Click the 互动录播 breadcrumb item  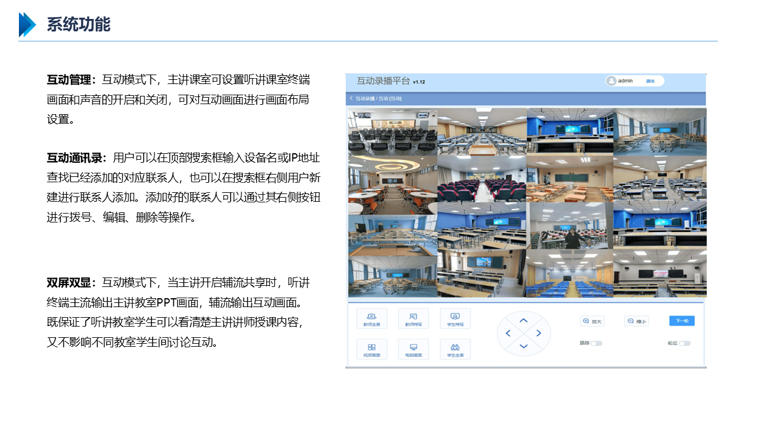pyautogui.click(x=365, y=99)
